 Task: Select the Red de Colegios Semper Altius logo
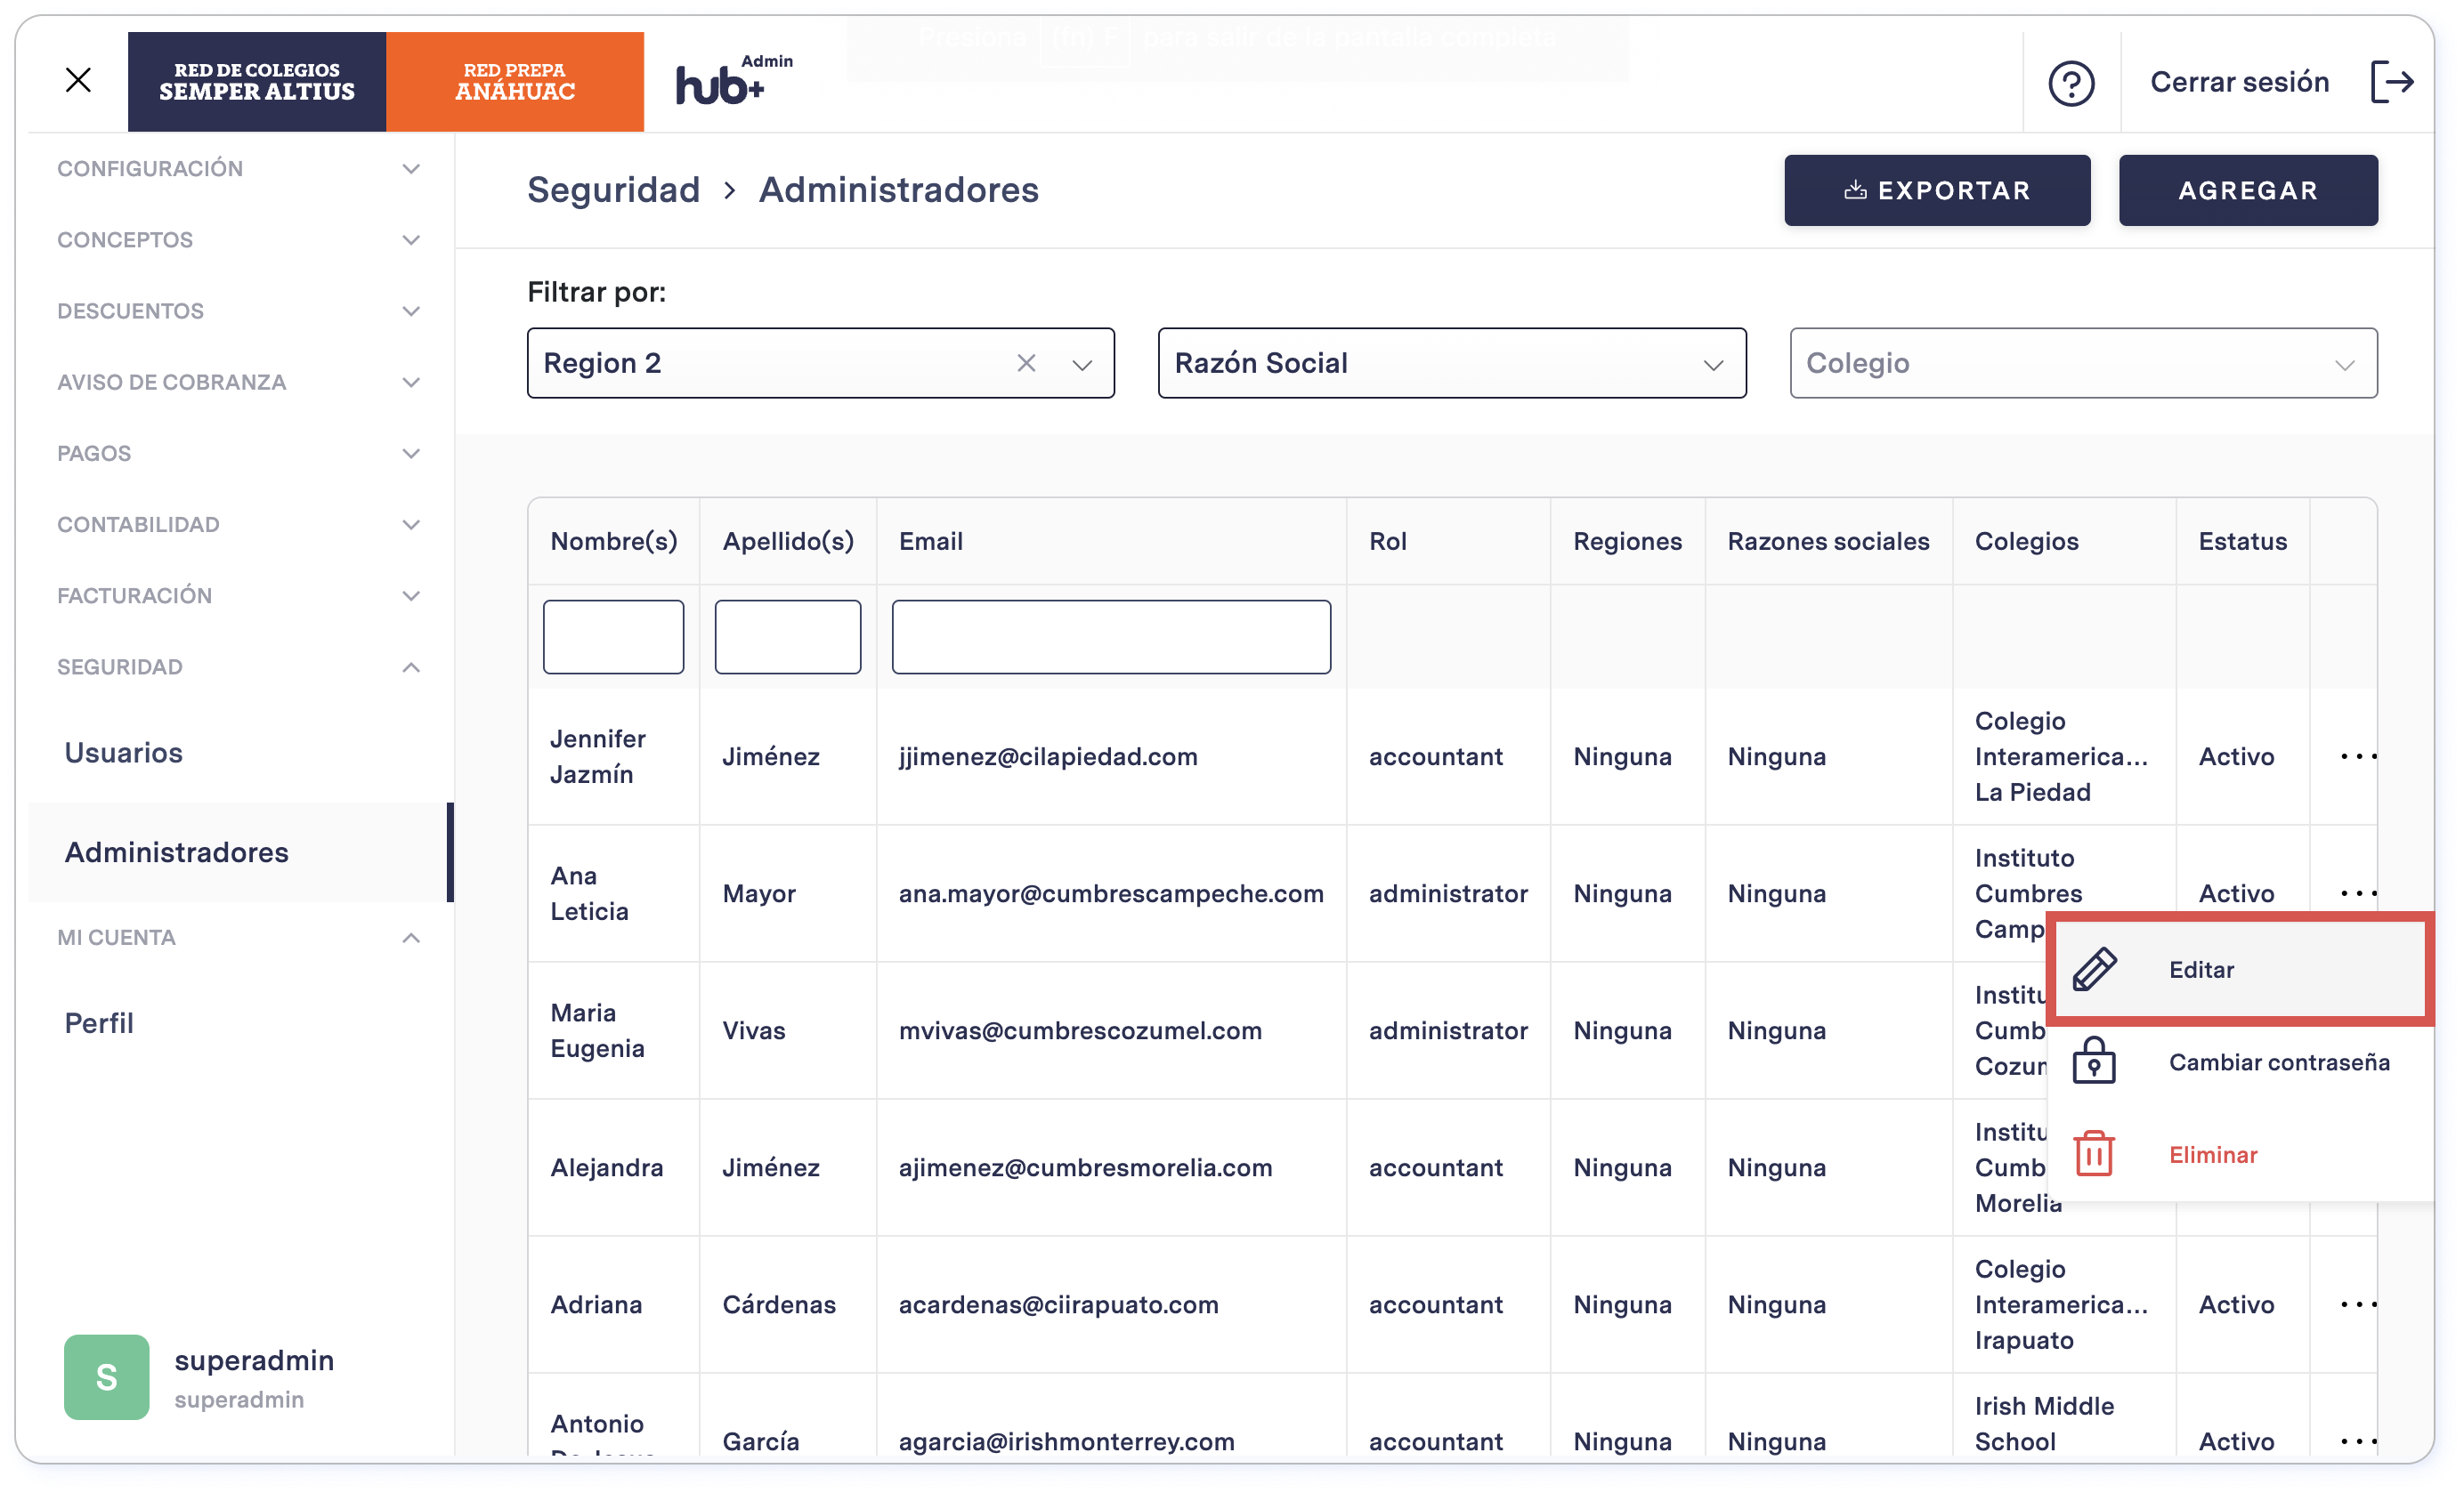[x=257, y=82]
